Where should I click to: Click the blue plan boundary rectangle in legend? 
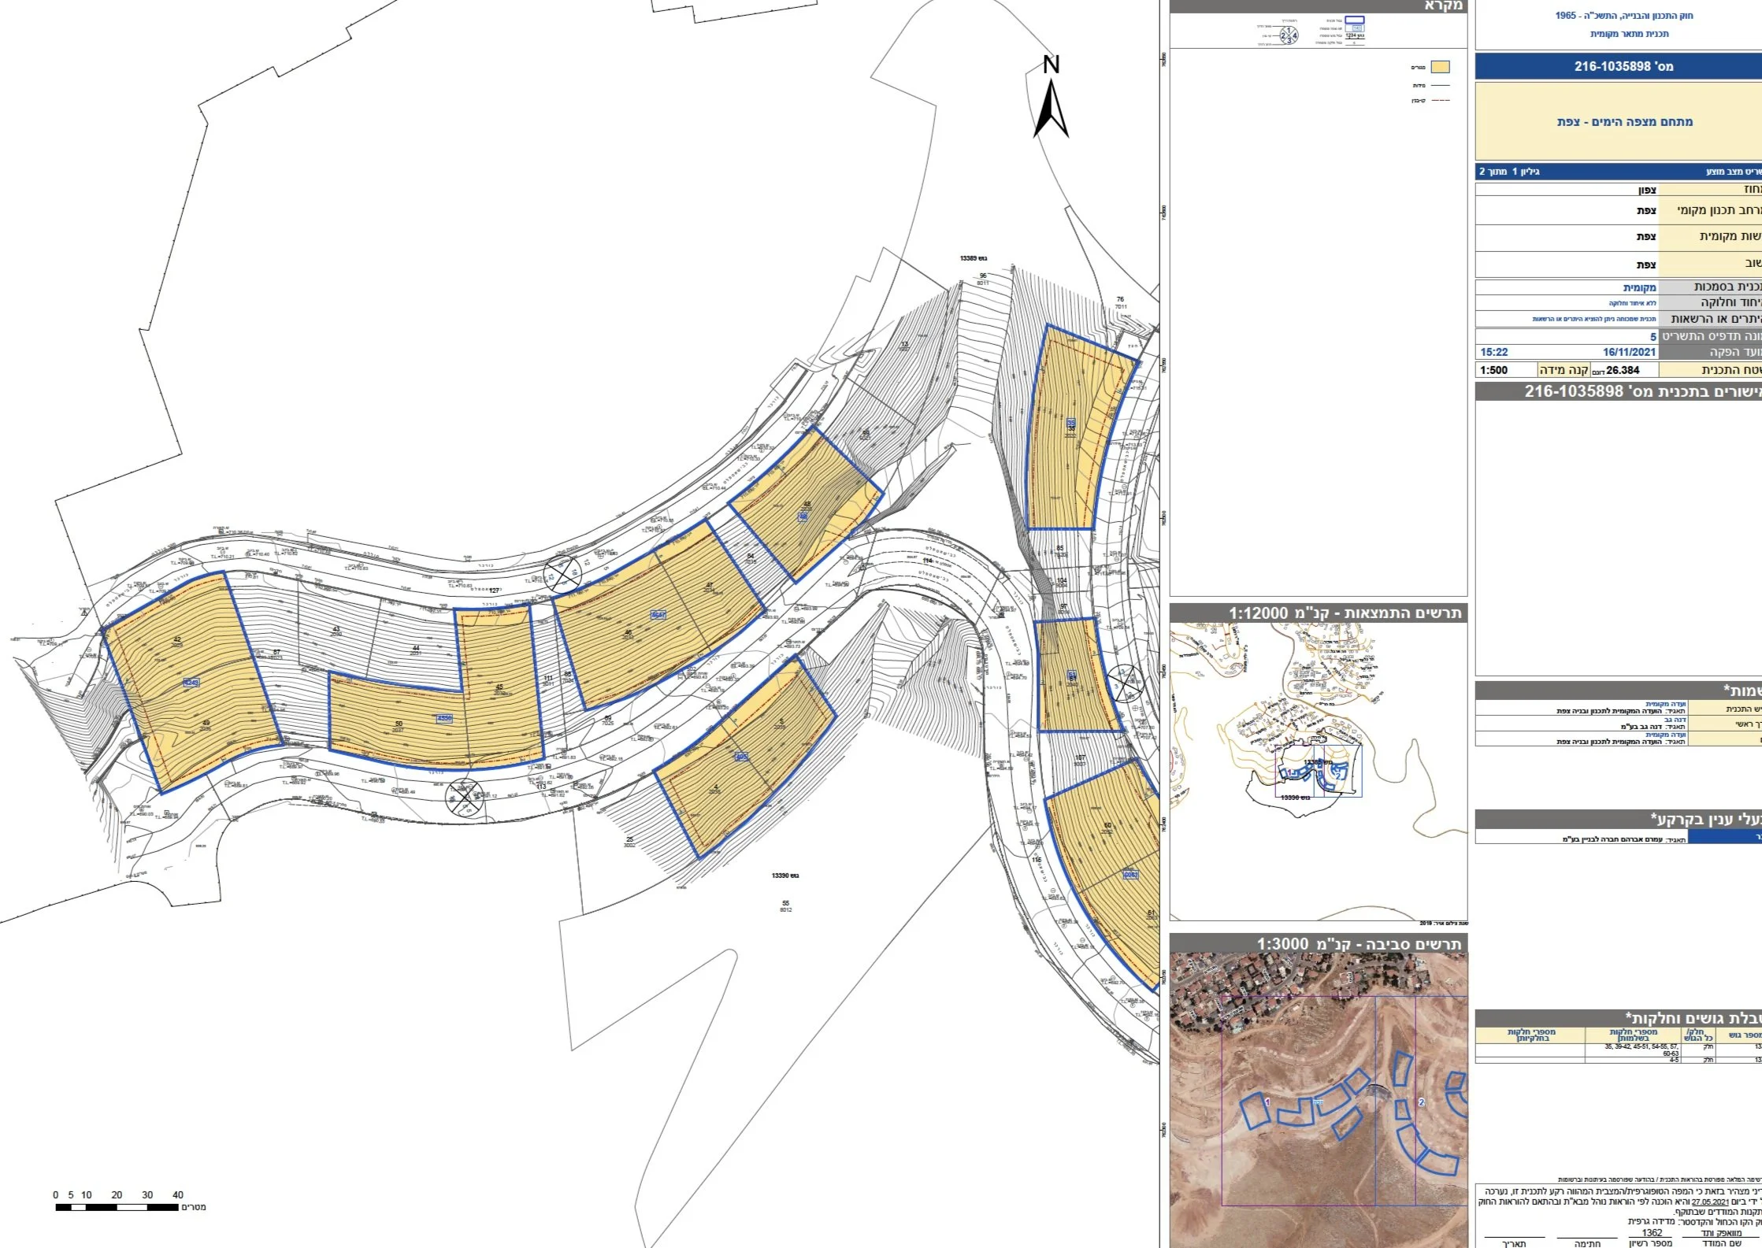pos(1353,20)
